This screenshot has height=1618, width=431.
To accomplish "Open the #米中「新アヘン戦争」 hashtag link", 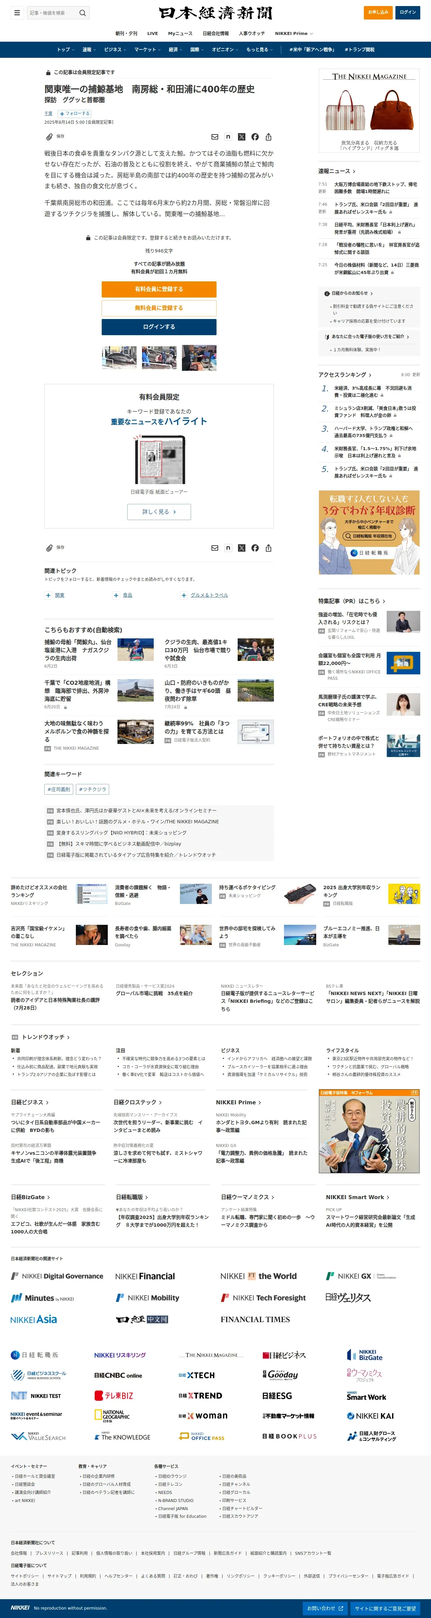I will (312, 50).
